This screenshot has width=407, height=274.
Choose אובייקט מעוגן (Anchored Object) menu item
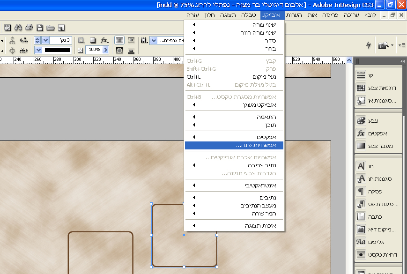234,105
